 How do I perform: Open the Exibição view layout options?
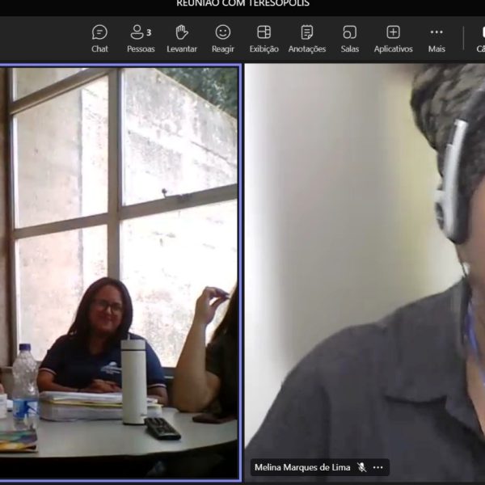pyautogui.click(x=264, y=38)
